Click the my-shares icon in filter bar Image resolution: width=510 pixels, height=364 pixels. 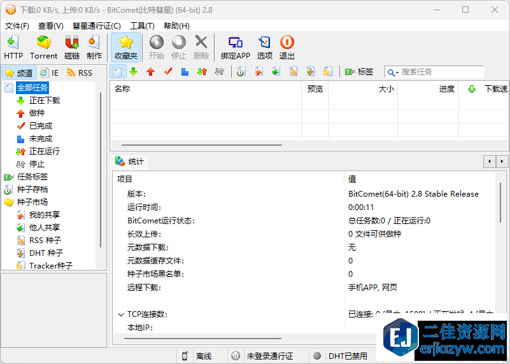click(x=259, y=71)
